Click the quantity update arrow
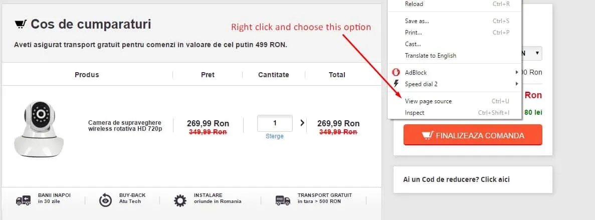 [302, 123]
